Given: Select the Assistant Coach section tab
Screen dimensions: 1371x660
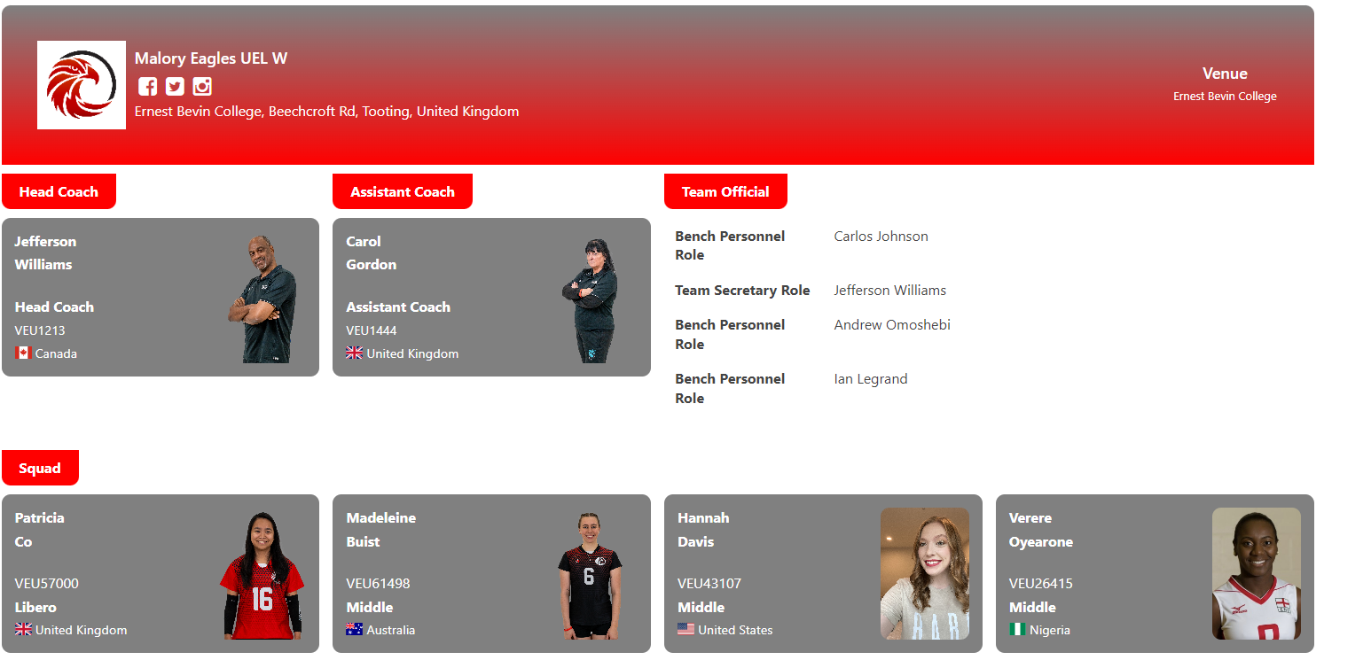Looking at the screenshot, I should point(403,191).
